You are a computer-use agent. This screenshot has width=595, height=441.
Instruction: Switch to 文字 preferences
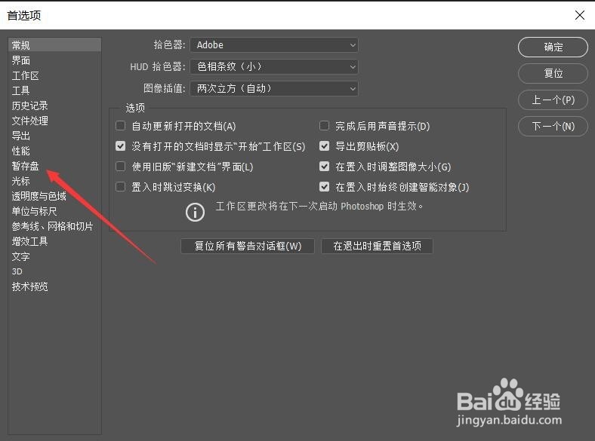pos(21,256)
